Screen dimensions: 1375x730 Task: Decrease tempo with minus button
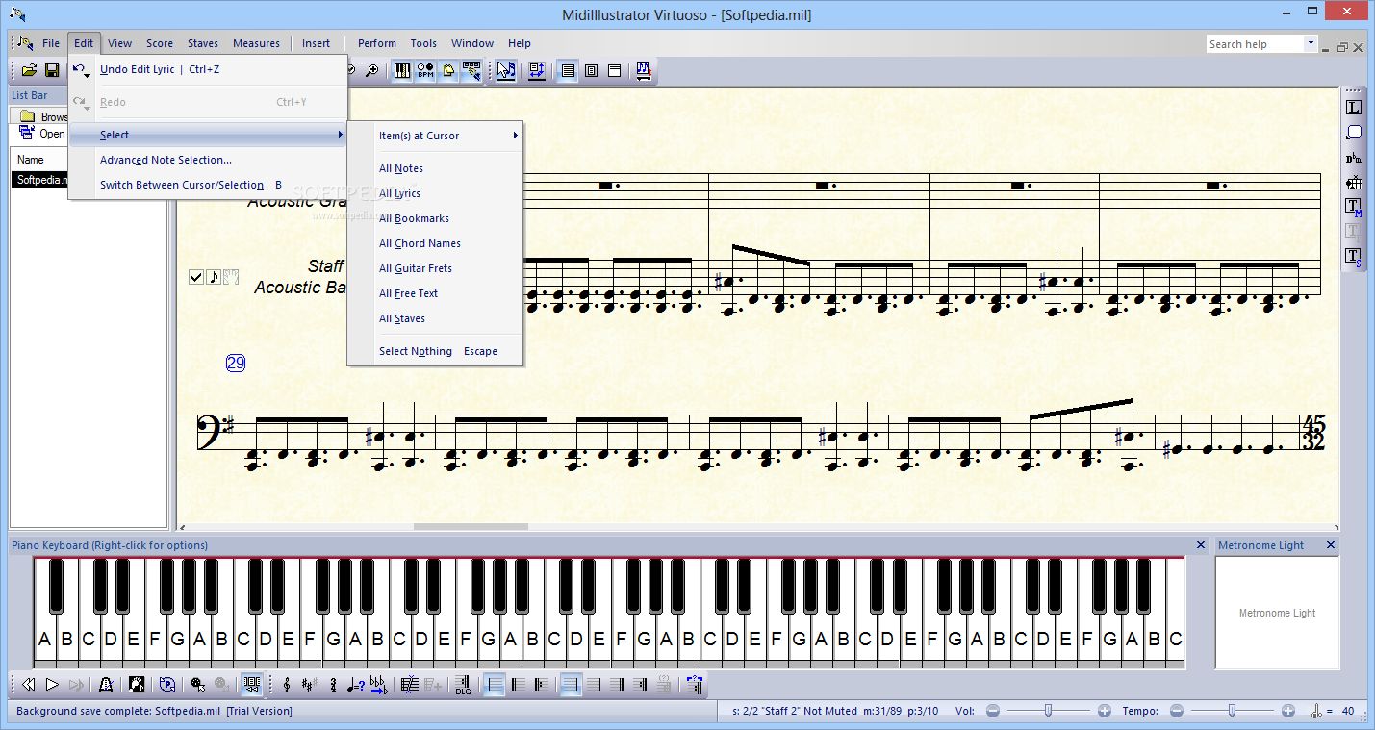1176,711
